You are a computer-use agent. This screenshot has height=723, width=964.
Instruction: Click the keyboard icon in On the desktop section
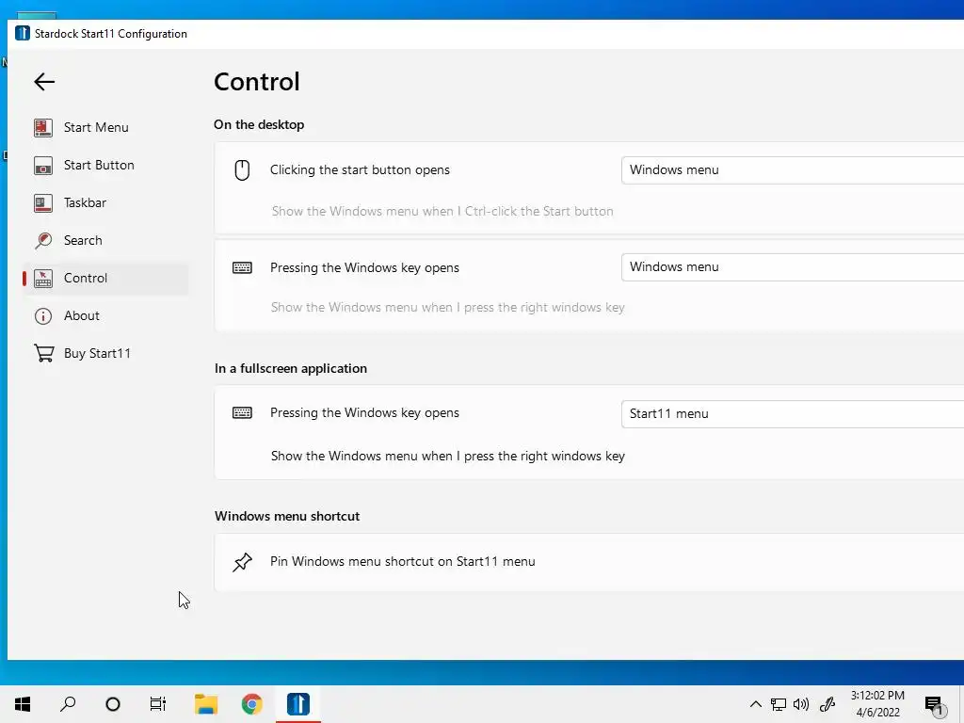[242, 267]
